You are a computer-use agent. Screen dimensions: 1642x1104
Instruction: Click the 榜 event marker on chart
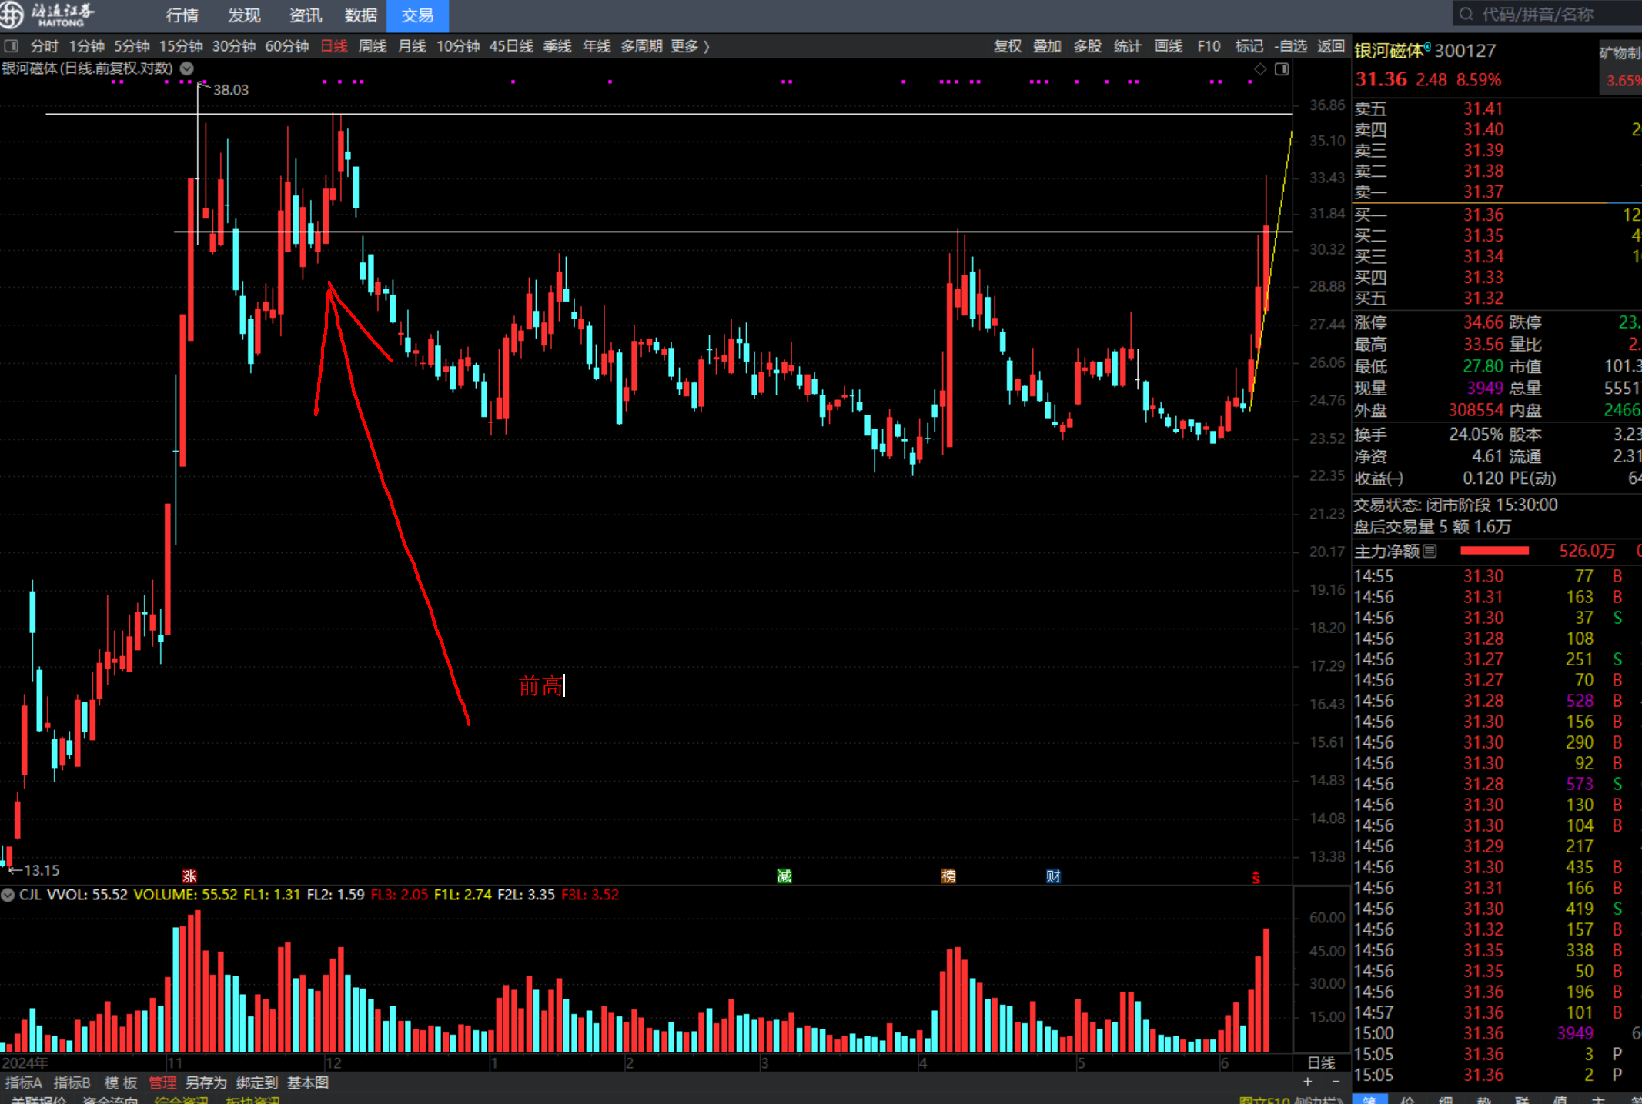coord(948,876)
